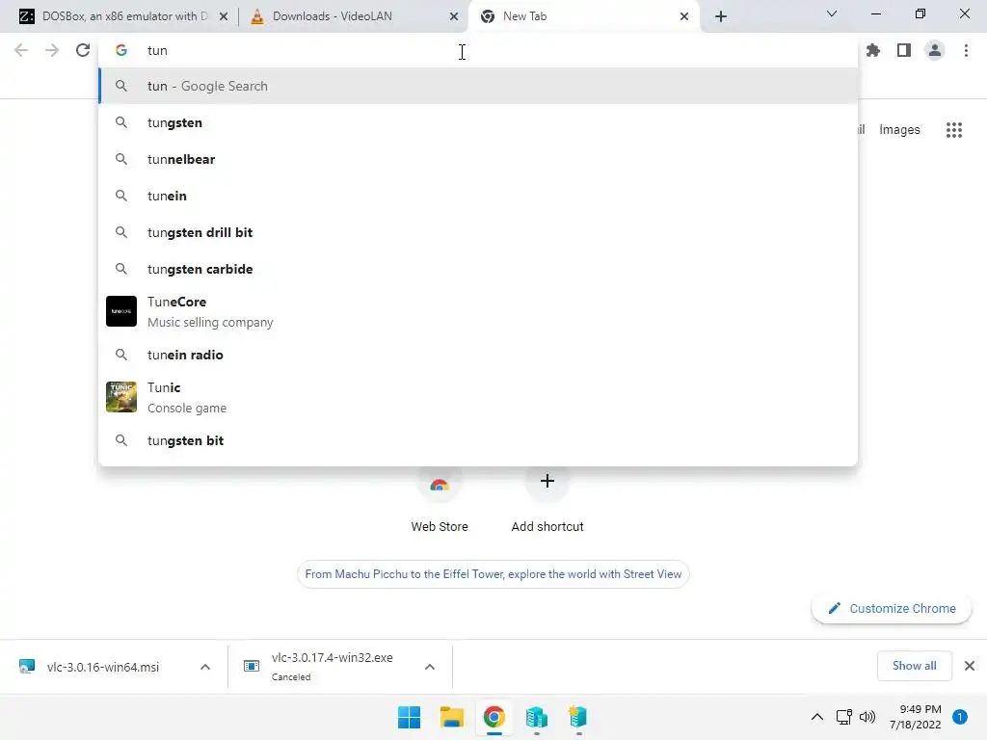Choose the TuneCore Music selling company suggestion

(478, 311)
